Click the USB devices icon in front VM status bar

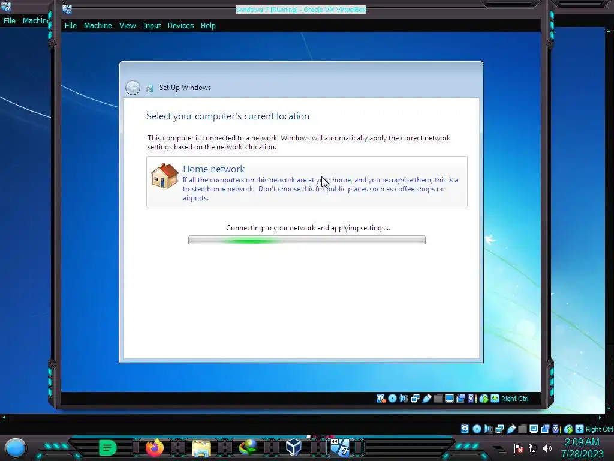pos(427,399)
